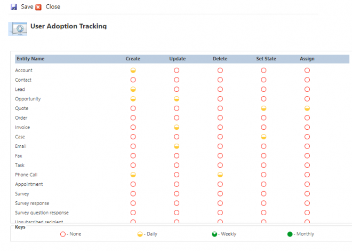Toggle Invoice Update tracking icon
The image size is (352, 251).
click(177, 127)
